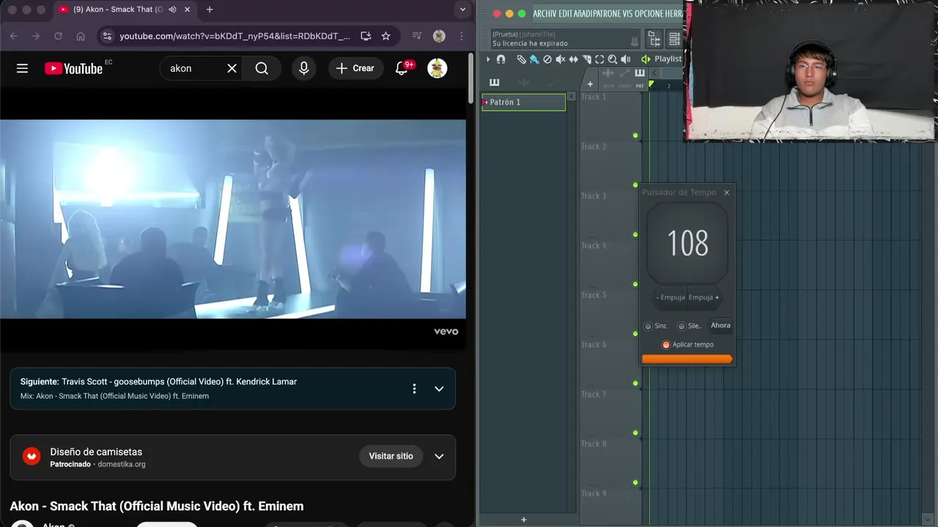Show patterns with the piano picker icon
This screenshot has width=938, height=527.
tap(495, 83)
